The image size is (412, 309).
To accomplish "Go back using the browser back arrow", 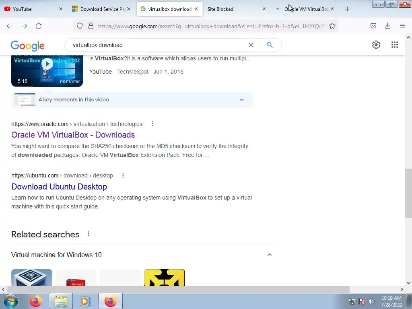I will [10, 26].
